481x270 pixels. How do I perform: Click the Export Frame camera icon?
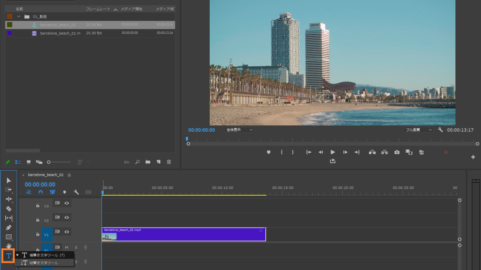[396, 152]
